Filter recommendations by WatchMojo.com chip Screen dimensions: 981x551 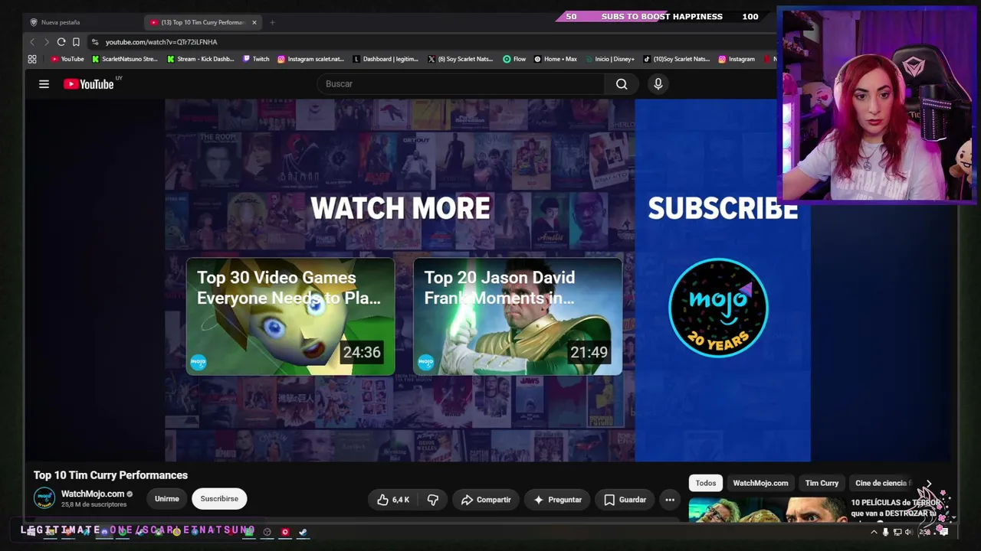tap(760, 484)
